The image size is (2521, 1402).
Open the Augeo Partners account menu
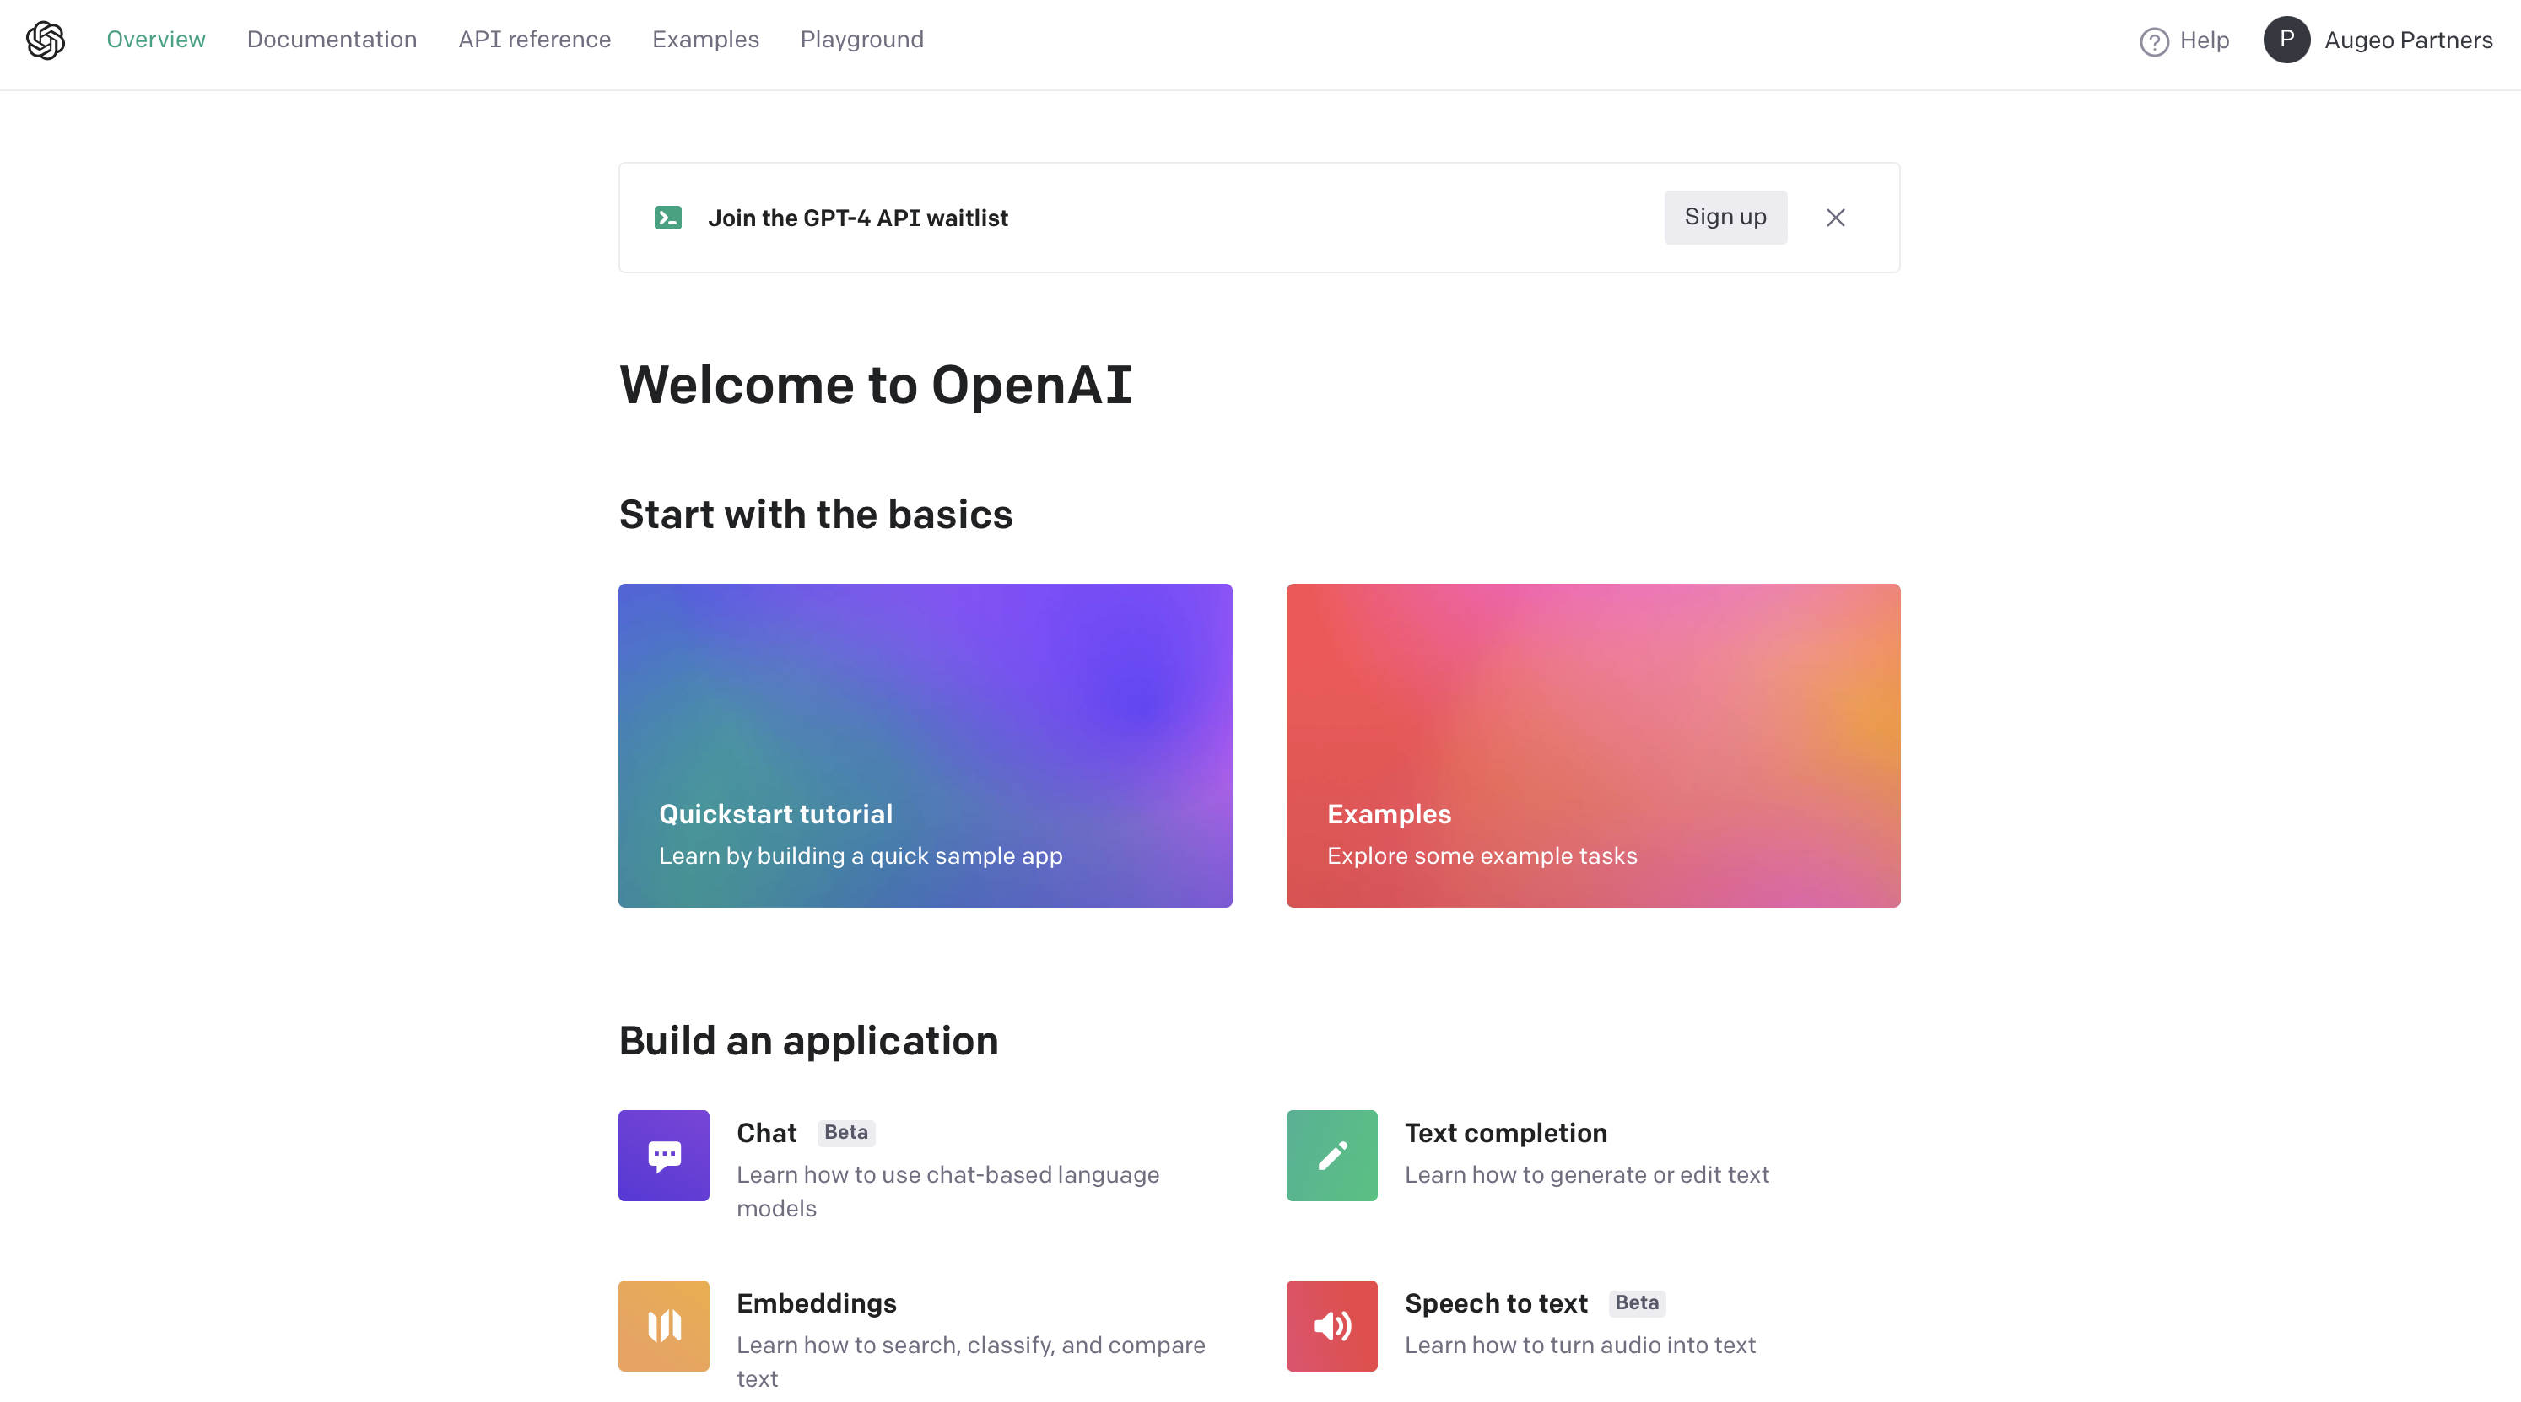point(2409,40)
